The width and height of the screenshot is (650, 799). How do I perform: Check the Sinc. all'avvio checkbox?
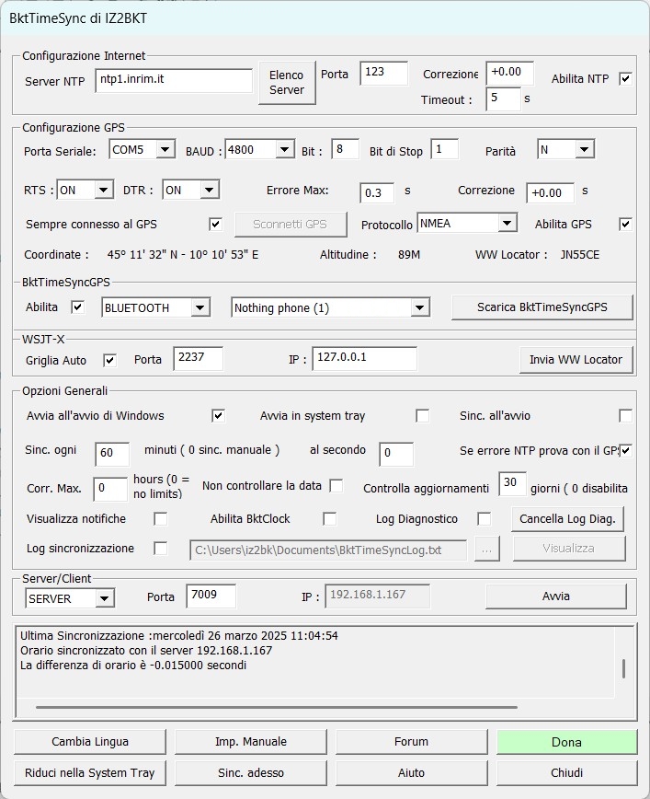click(x=625, y=416)
